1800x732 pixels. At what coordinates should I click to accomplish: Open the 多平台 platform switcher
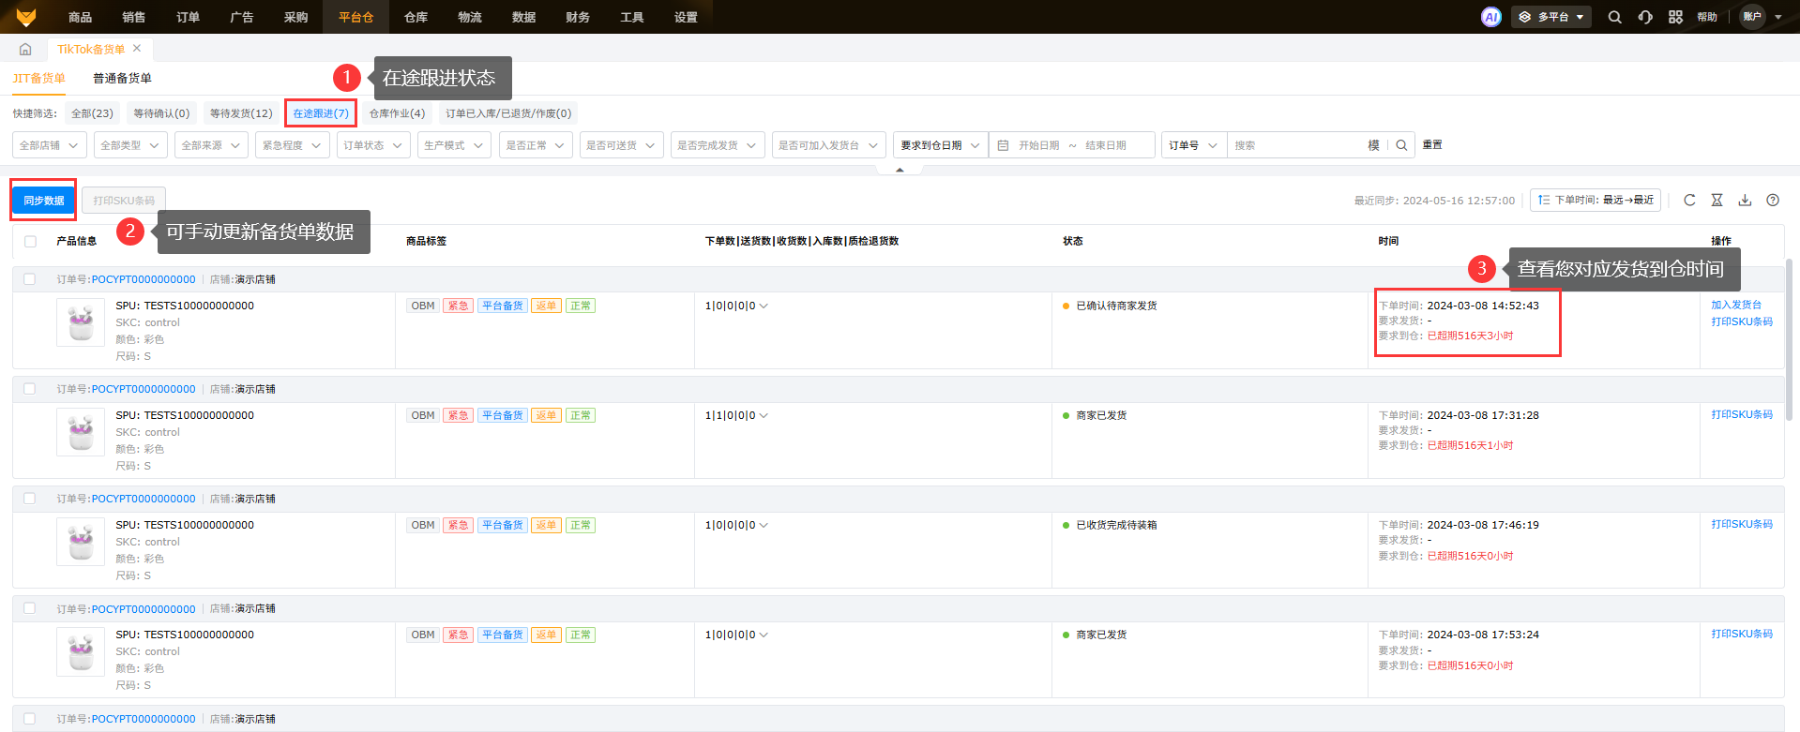pos(1551,17)
